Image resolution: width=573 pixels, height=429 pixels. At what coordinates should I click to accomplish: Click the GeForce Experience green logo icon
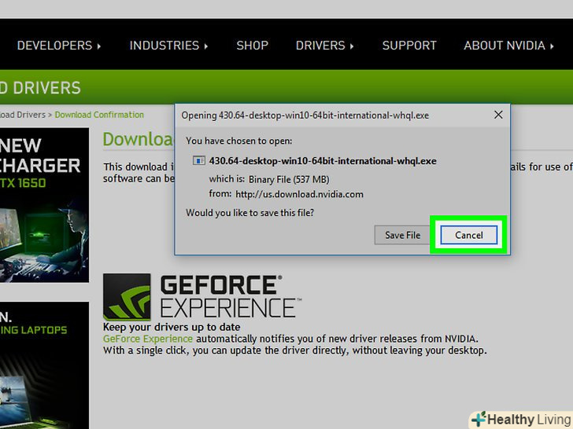[x=127, y=297]
